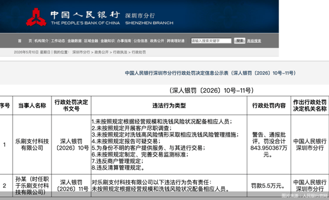
Task: Open the 首页 home menu item
Action: (25, 41)
